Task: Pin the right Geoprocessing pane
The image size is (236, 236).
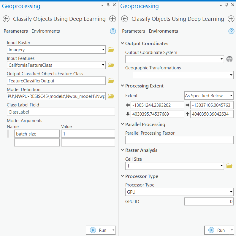Action: (x=227, y=5)
